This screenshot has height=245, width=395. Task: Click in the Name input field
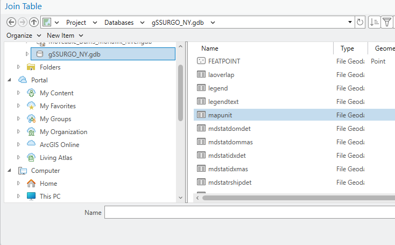[250, 212]
